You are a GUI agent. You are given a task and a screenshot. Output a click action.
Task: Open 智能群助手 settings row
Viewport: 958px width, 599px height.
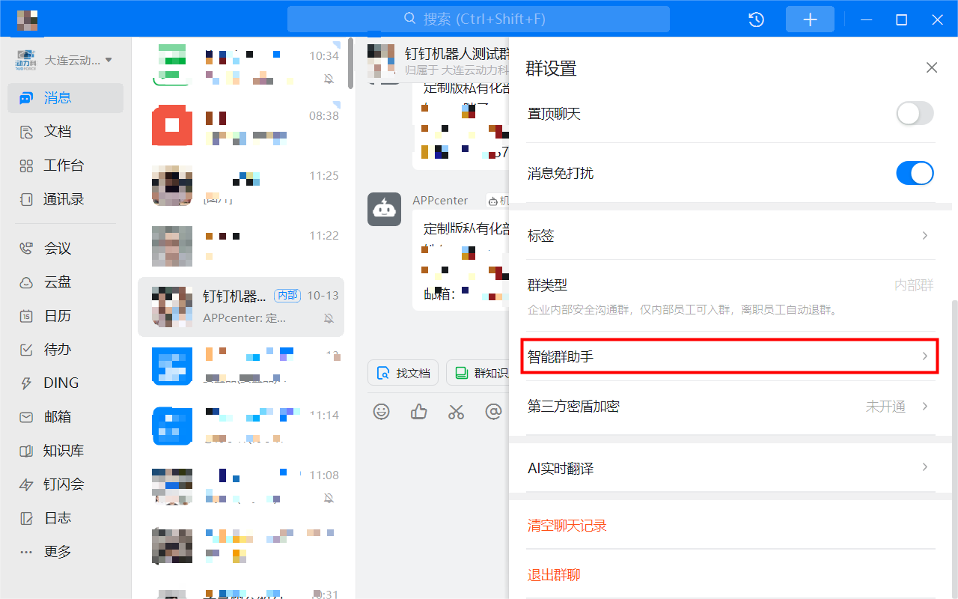tap(730, 356)
